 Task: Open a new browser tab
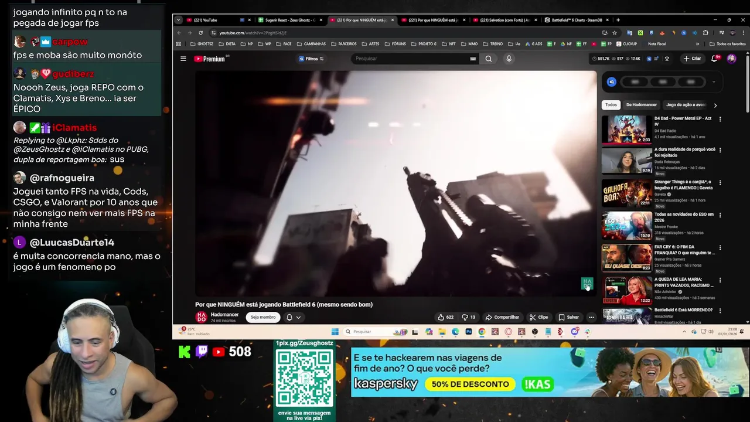click(618, 20)
